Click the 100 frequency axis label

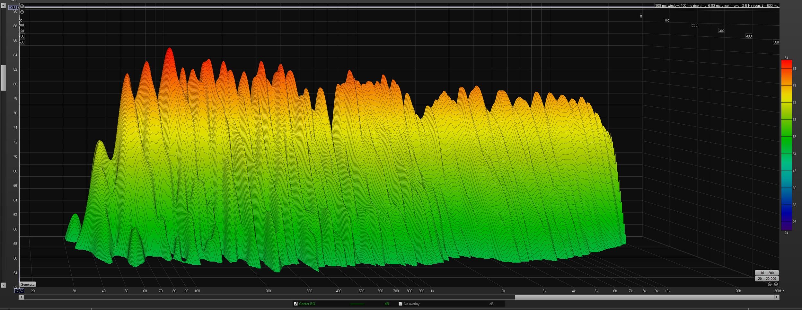coord(197,291)
